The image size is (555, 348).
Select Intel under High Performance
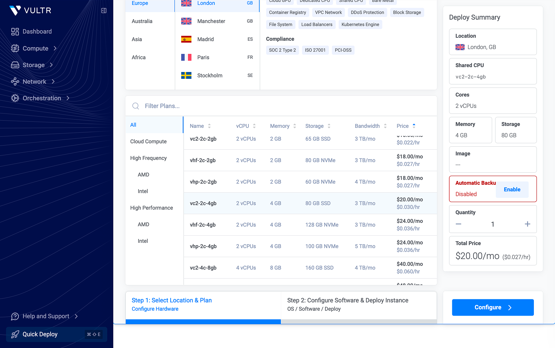(x=154, y=241)
